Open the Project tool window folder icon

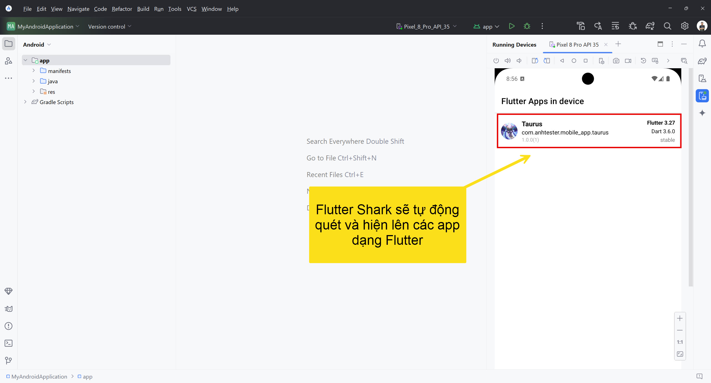tap(9, 44)
